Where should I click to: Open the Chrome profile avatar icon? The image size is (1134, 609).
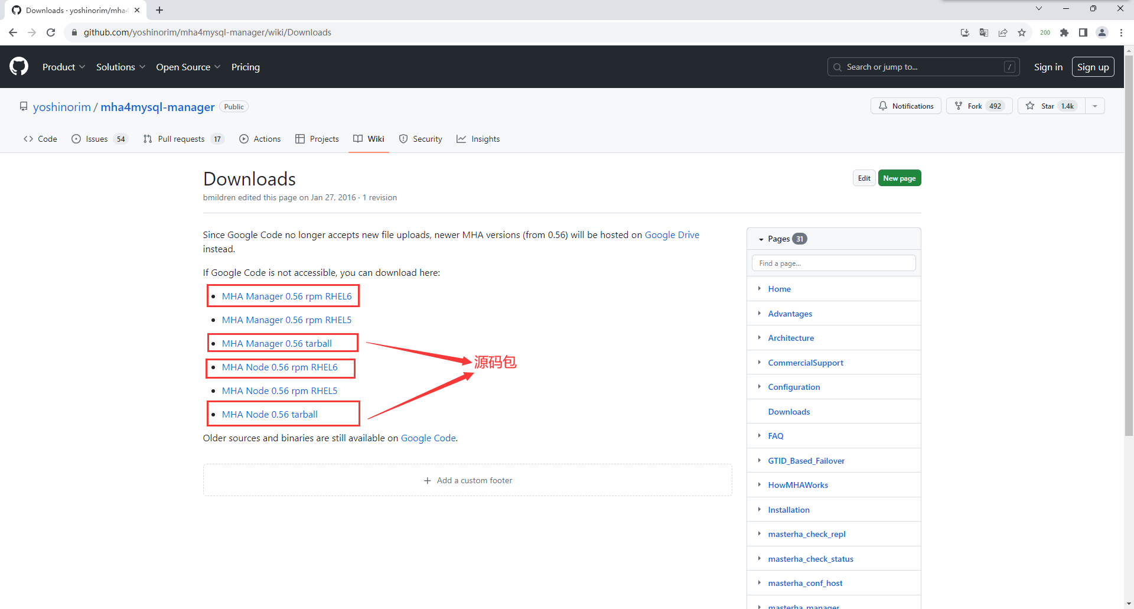(x=1102, y=32)
